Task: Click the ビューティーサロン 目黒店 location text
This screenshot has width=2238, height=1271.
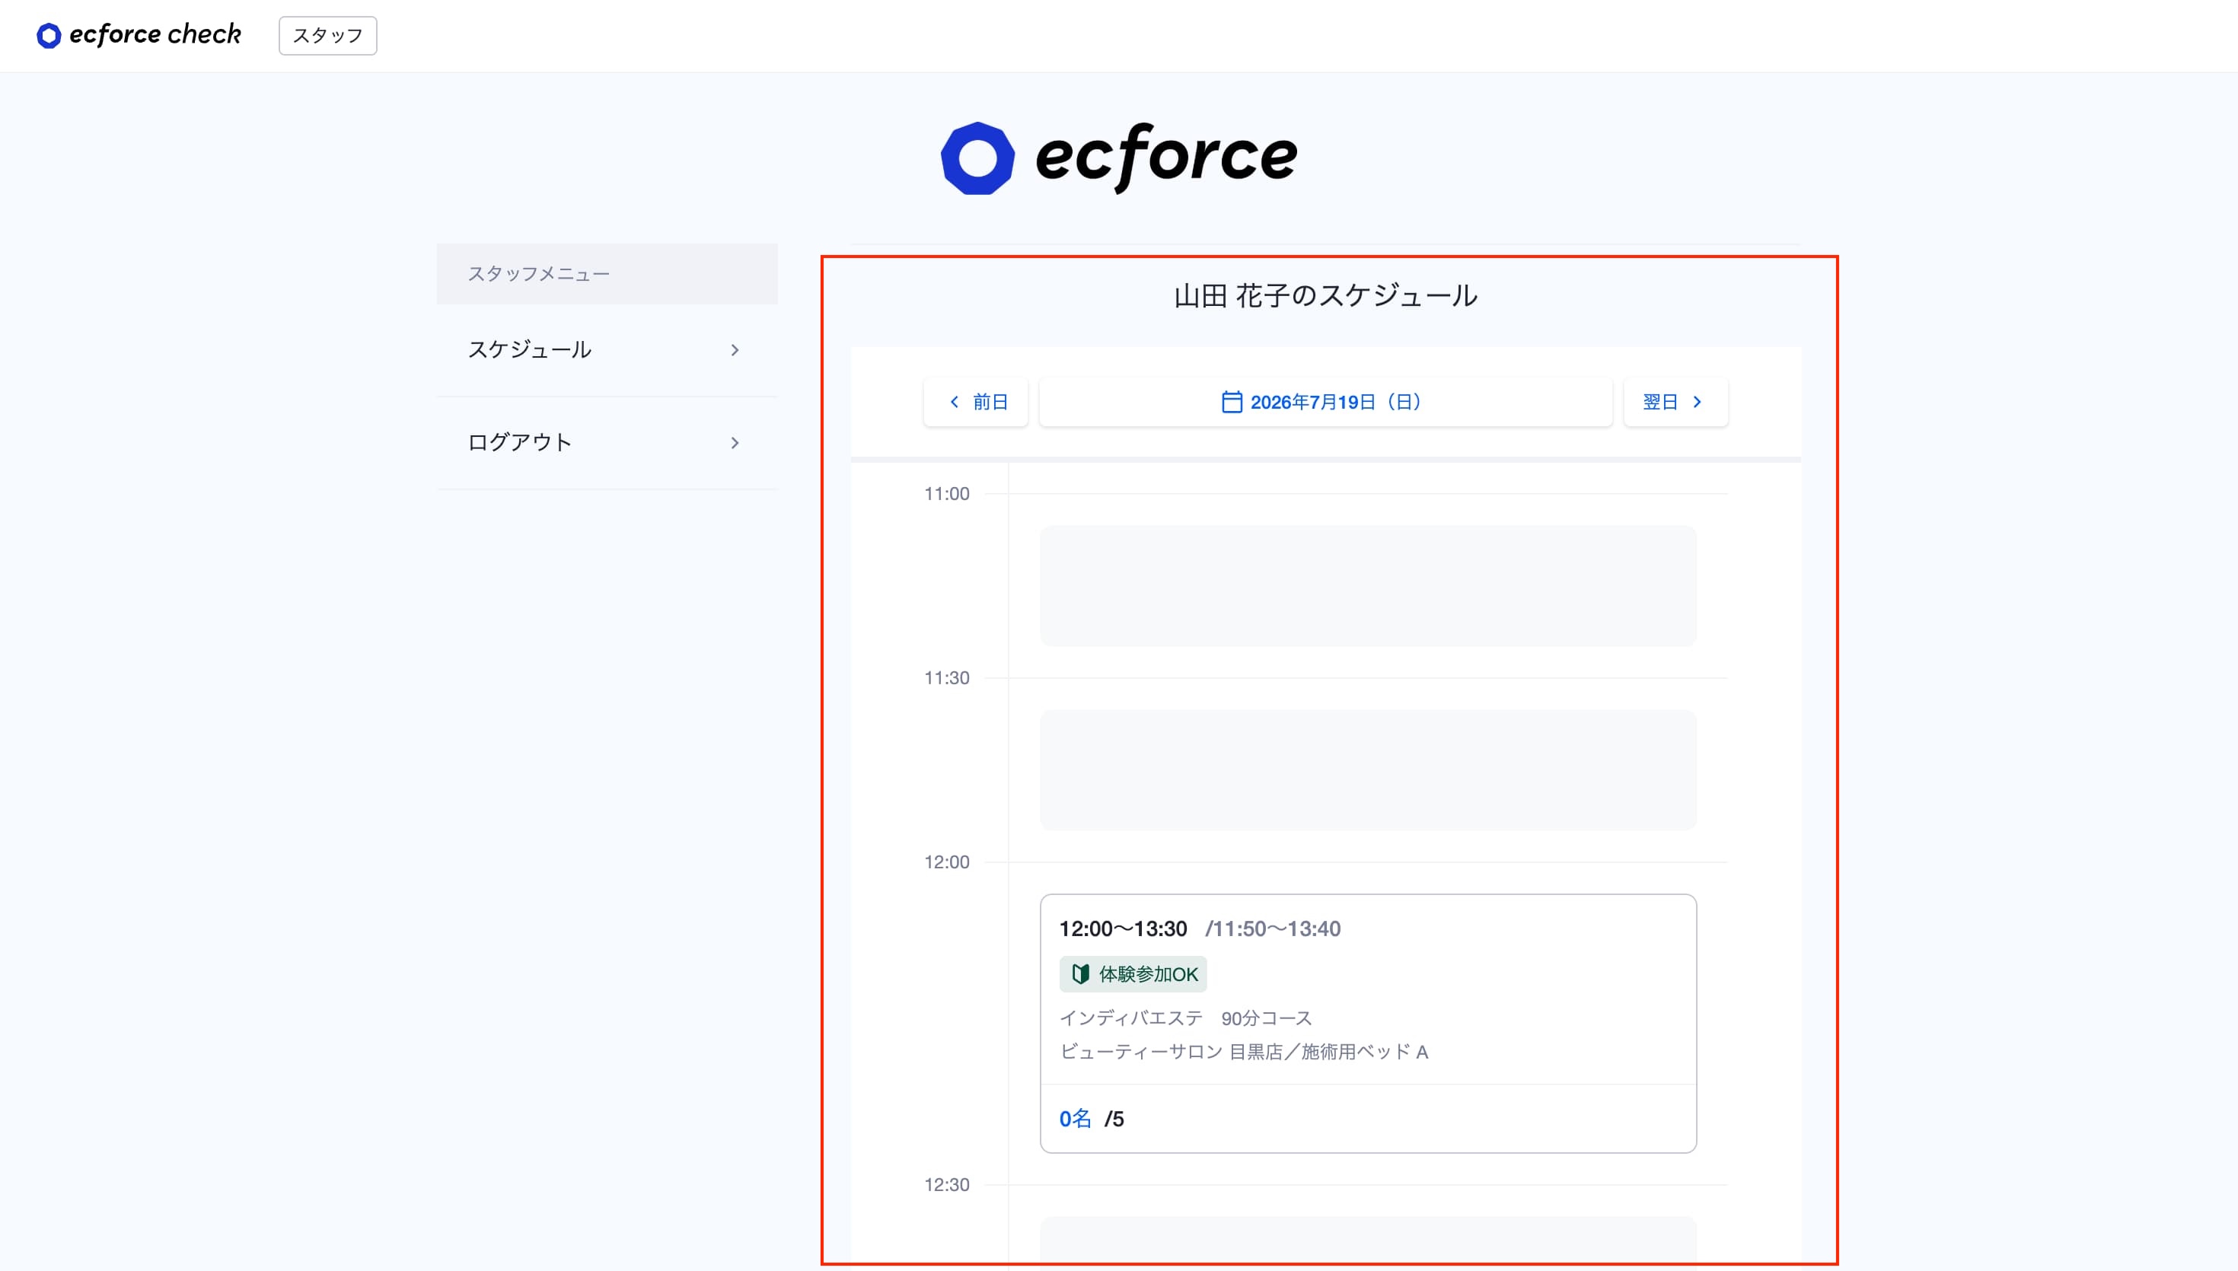Action: click(1244, 1052)
